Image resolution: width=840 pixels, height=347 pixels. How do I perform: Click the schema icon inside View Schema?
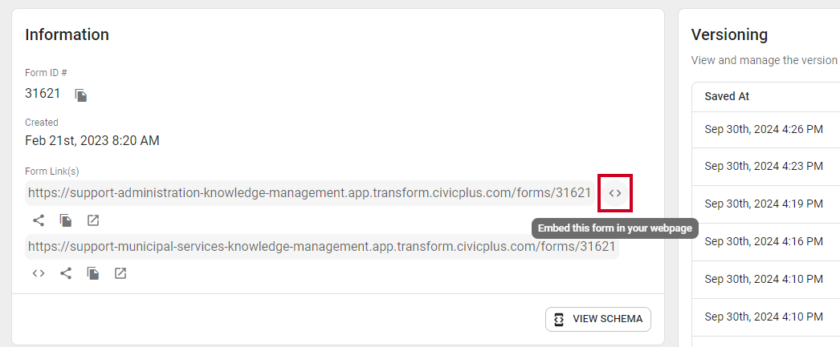tap(559, 319)
